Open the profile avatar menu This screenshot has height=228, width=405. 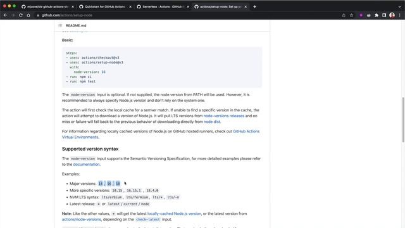tap(392, 15)
